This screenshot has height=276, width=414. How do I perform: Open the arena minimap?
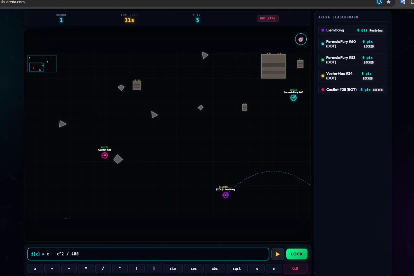point(42,64)
